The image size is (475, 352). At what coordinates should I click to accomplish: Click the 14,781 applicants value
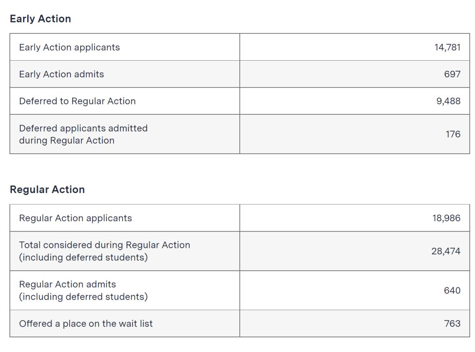pos(447,47)
